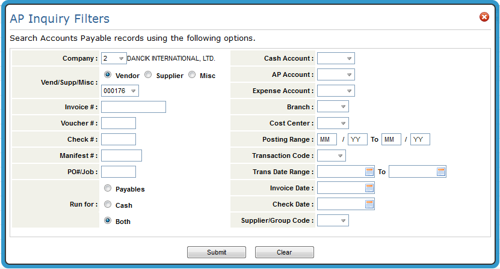Click the Submit button
The image size is (500, 269).
[x=216, y=252]
